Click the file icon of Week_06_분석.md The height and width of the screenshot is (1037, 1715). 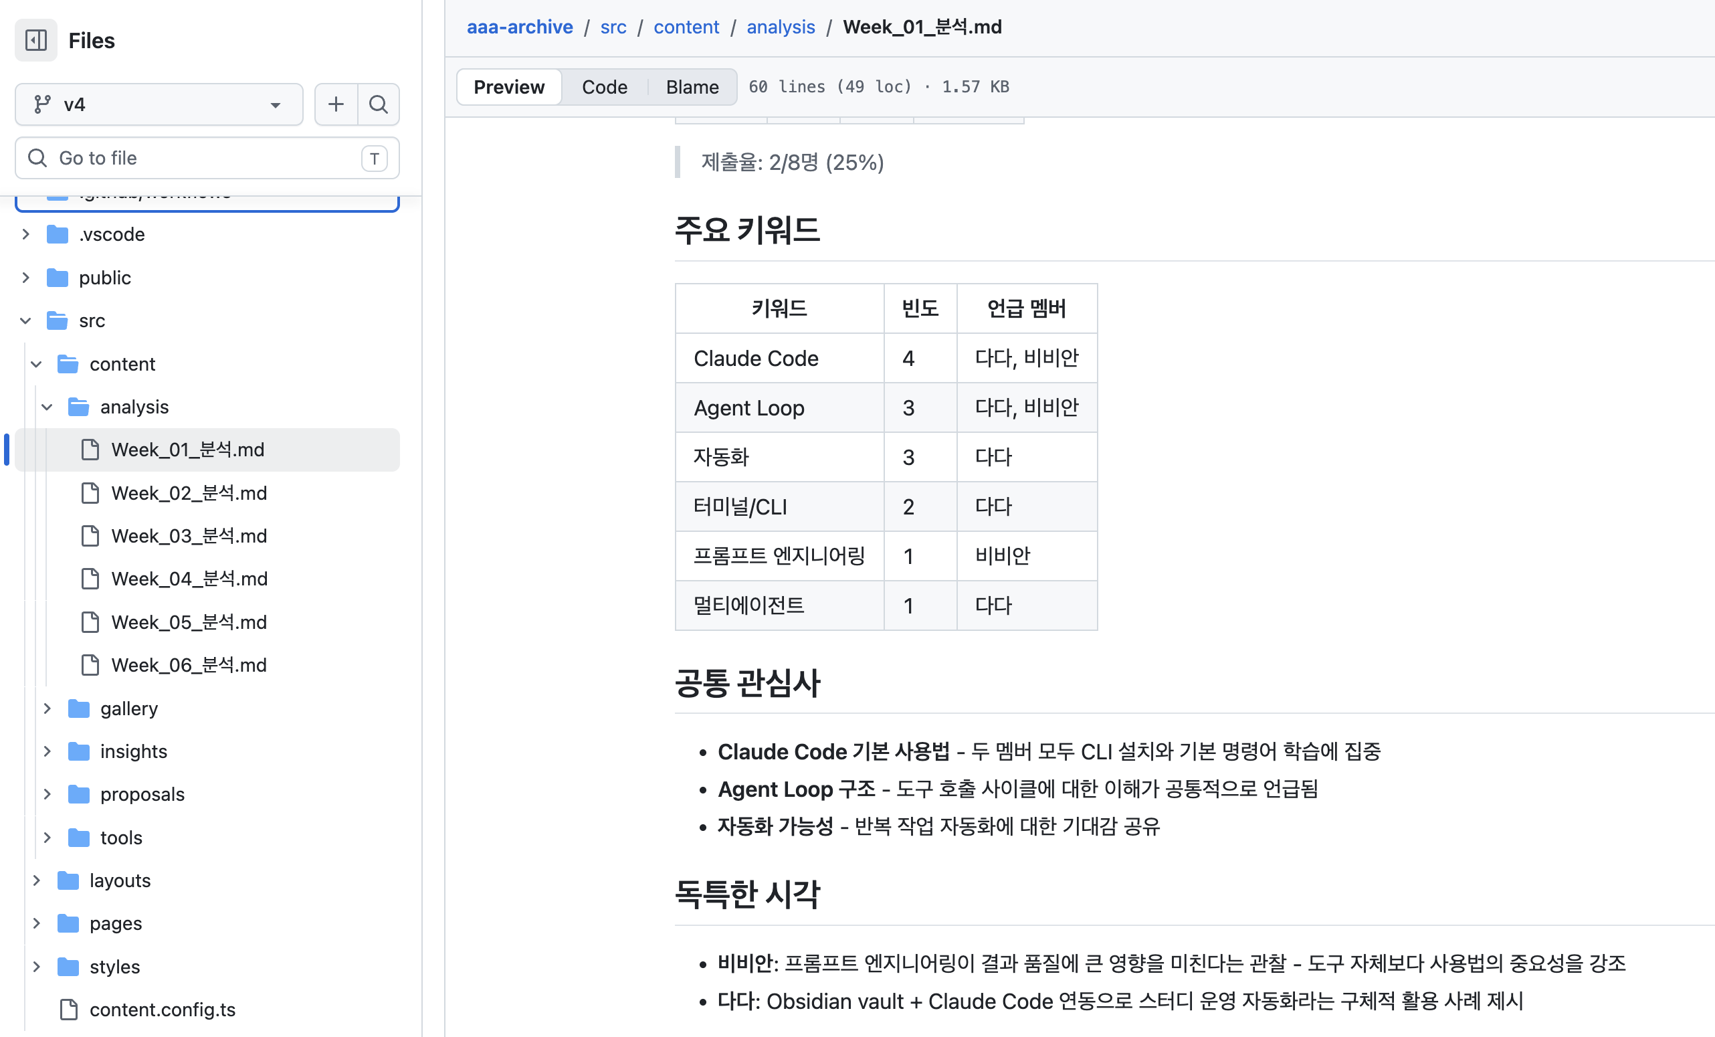point(90,665)
